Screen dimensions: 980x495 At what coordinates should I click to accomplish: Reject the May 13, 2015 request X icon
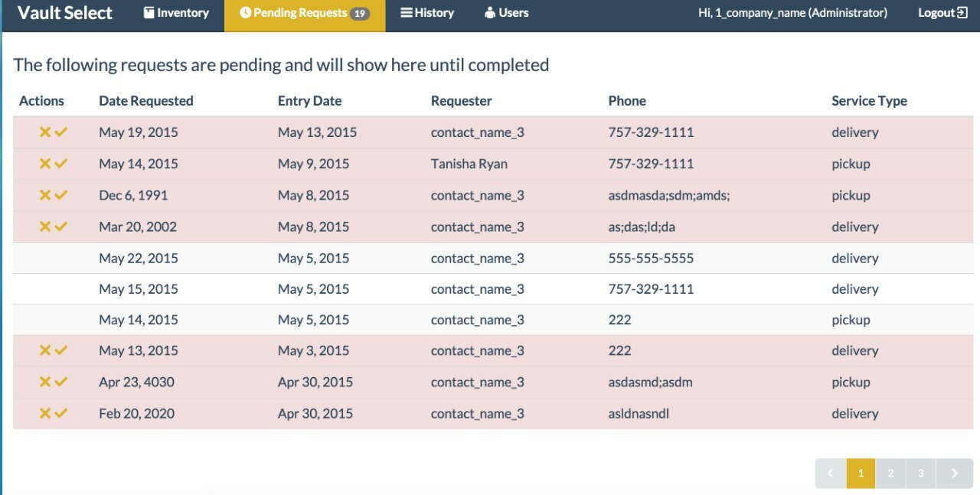(45, 350)
